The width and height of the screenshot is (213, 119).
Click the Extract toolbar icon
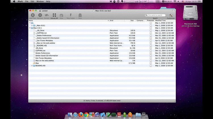pos(47,15)
